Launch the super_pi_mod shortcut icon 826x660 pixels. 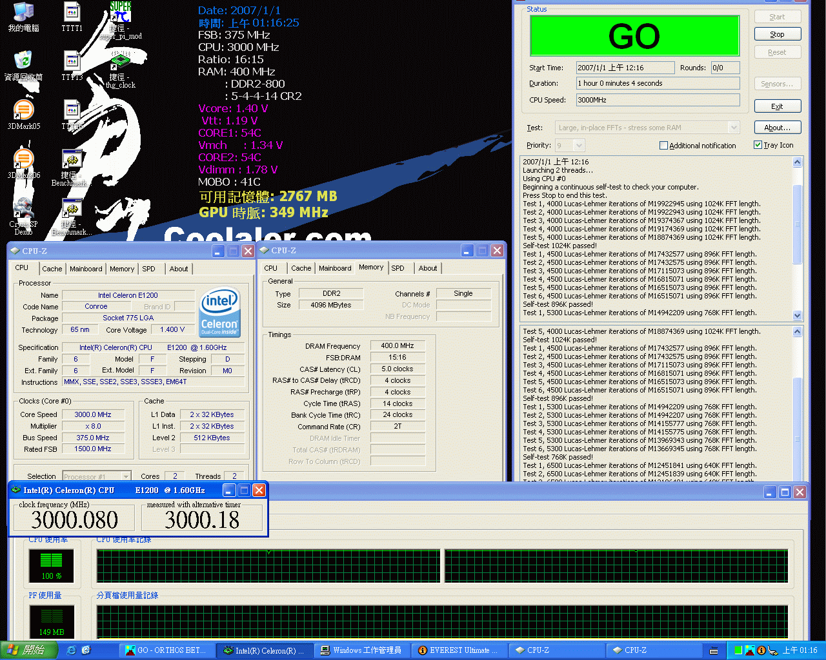click(x=120, y=21)
